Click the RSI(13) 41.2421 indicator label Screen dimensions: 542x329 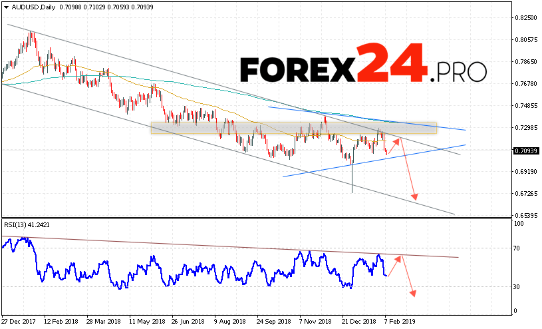27,226
